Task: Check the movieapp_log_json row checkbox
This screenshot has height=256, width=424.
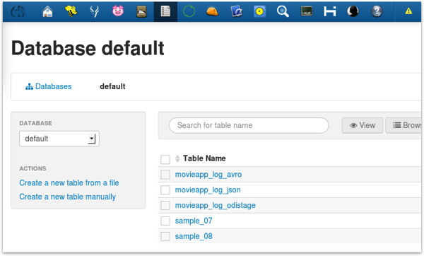Action: [165, 190]
